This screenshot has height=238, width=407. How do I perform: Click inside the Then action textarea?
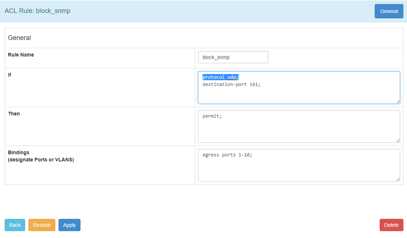point(299,130)
